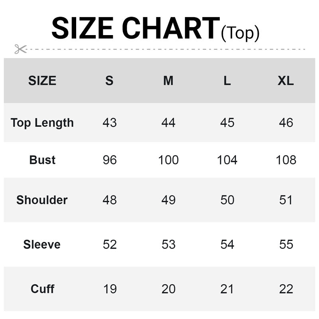Click Top Length value 43 for S
The image size is (319, 319).
[110, 123]
